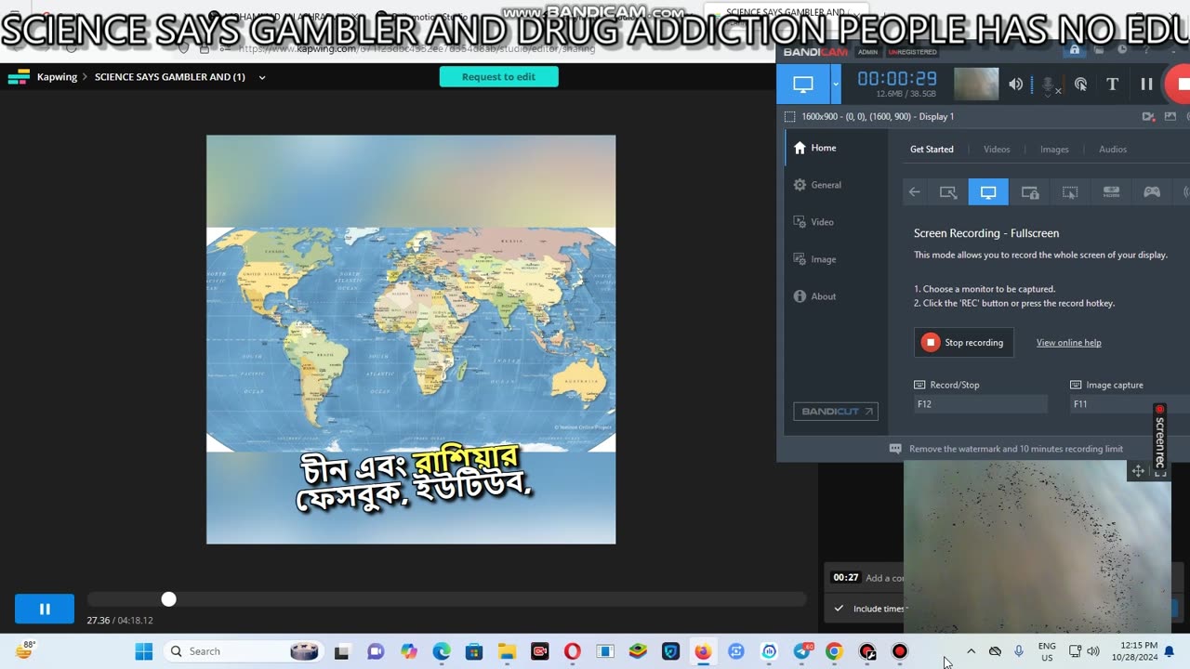Click the capture area selection rectangle icon

tap(789, 116)
